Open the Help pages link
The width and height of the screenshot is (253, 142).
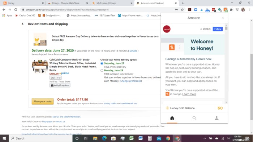coord(47,121)
